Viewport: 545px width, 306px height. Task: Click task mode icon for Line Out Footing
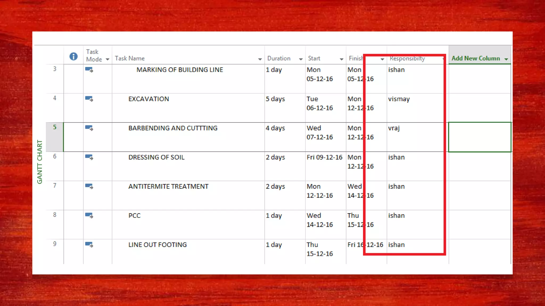pos(89,245)
